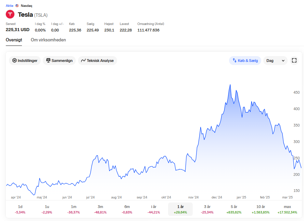The image size is (304, 221).
Task: Click the Nasdaq exchange label
Action: click(x=27, y=5)
